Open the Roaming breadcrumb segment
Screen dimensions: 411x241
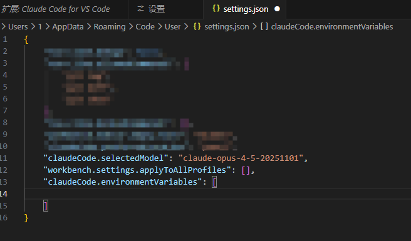pyautogui.click(x=110, y=27)
